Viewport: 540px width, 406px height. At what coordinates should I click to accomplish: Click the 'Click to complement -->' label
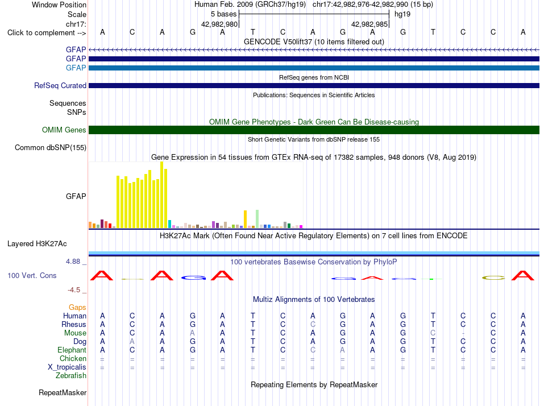(47, 33)
